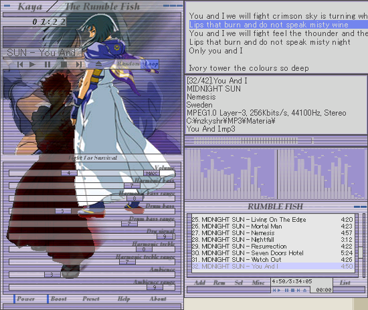
Task: Select playlist entry 28 Nightfall
Action: point(272,239)
